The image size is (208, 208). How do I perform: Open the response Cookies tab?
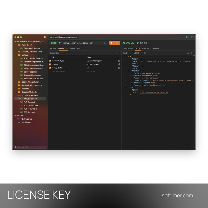146,48
